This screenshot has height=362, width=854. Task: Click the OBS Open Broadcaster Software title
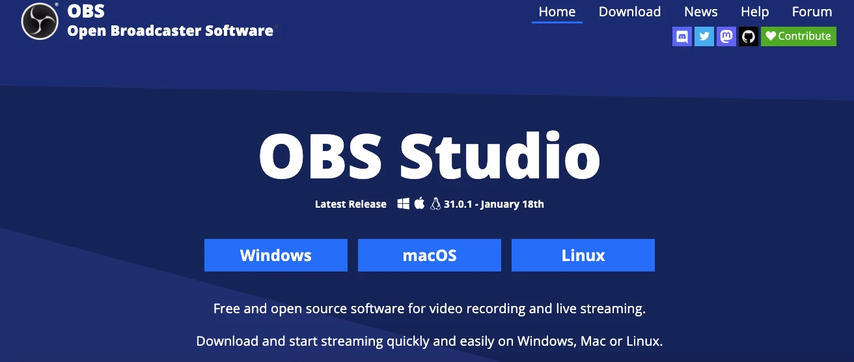(171, 21)
